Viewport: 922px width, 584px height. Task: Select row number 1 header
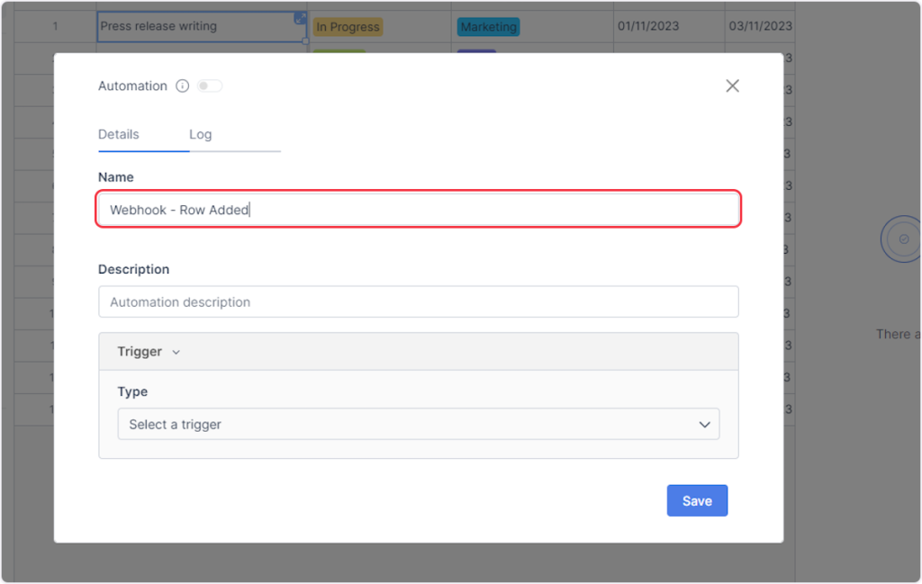pos(55,27)
